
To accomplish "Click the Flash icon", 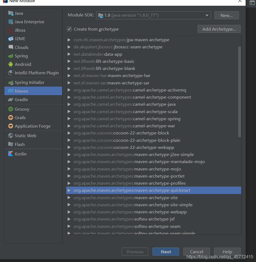I will click(x=11, y=144).
